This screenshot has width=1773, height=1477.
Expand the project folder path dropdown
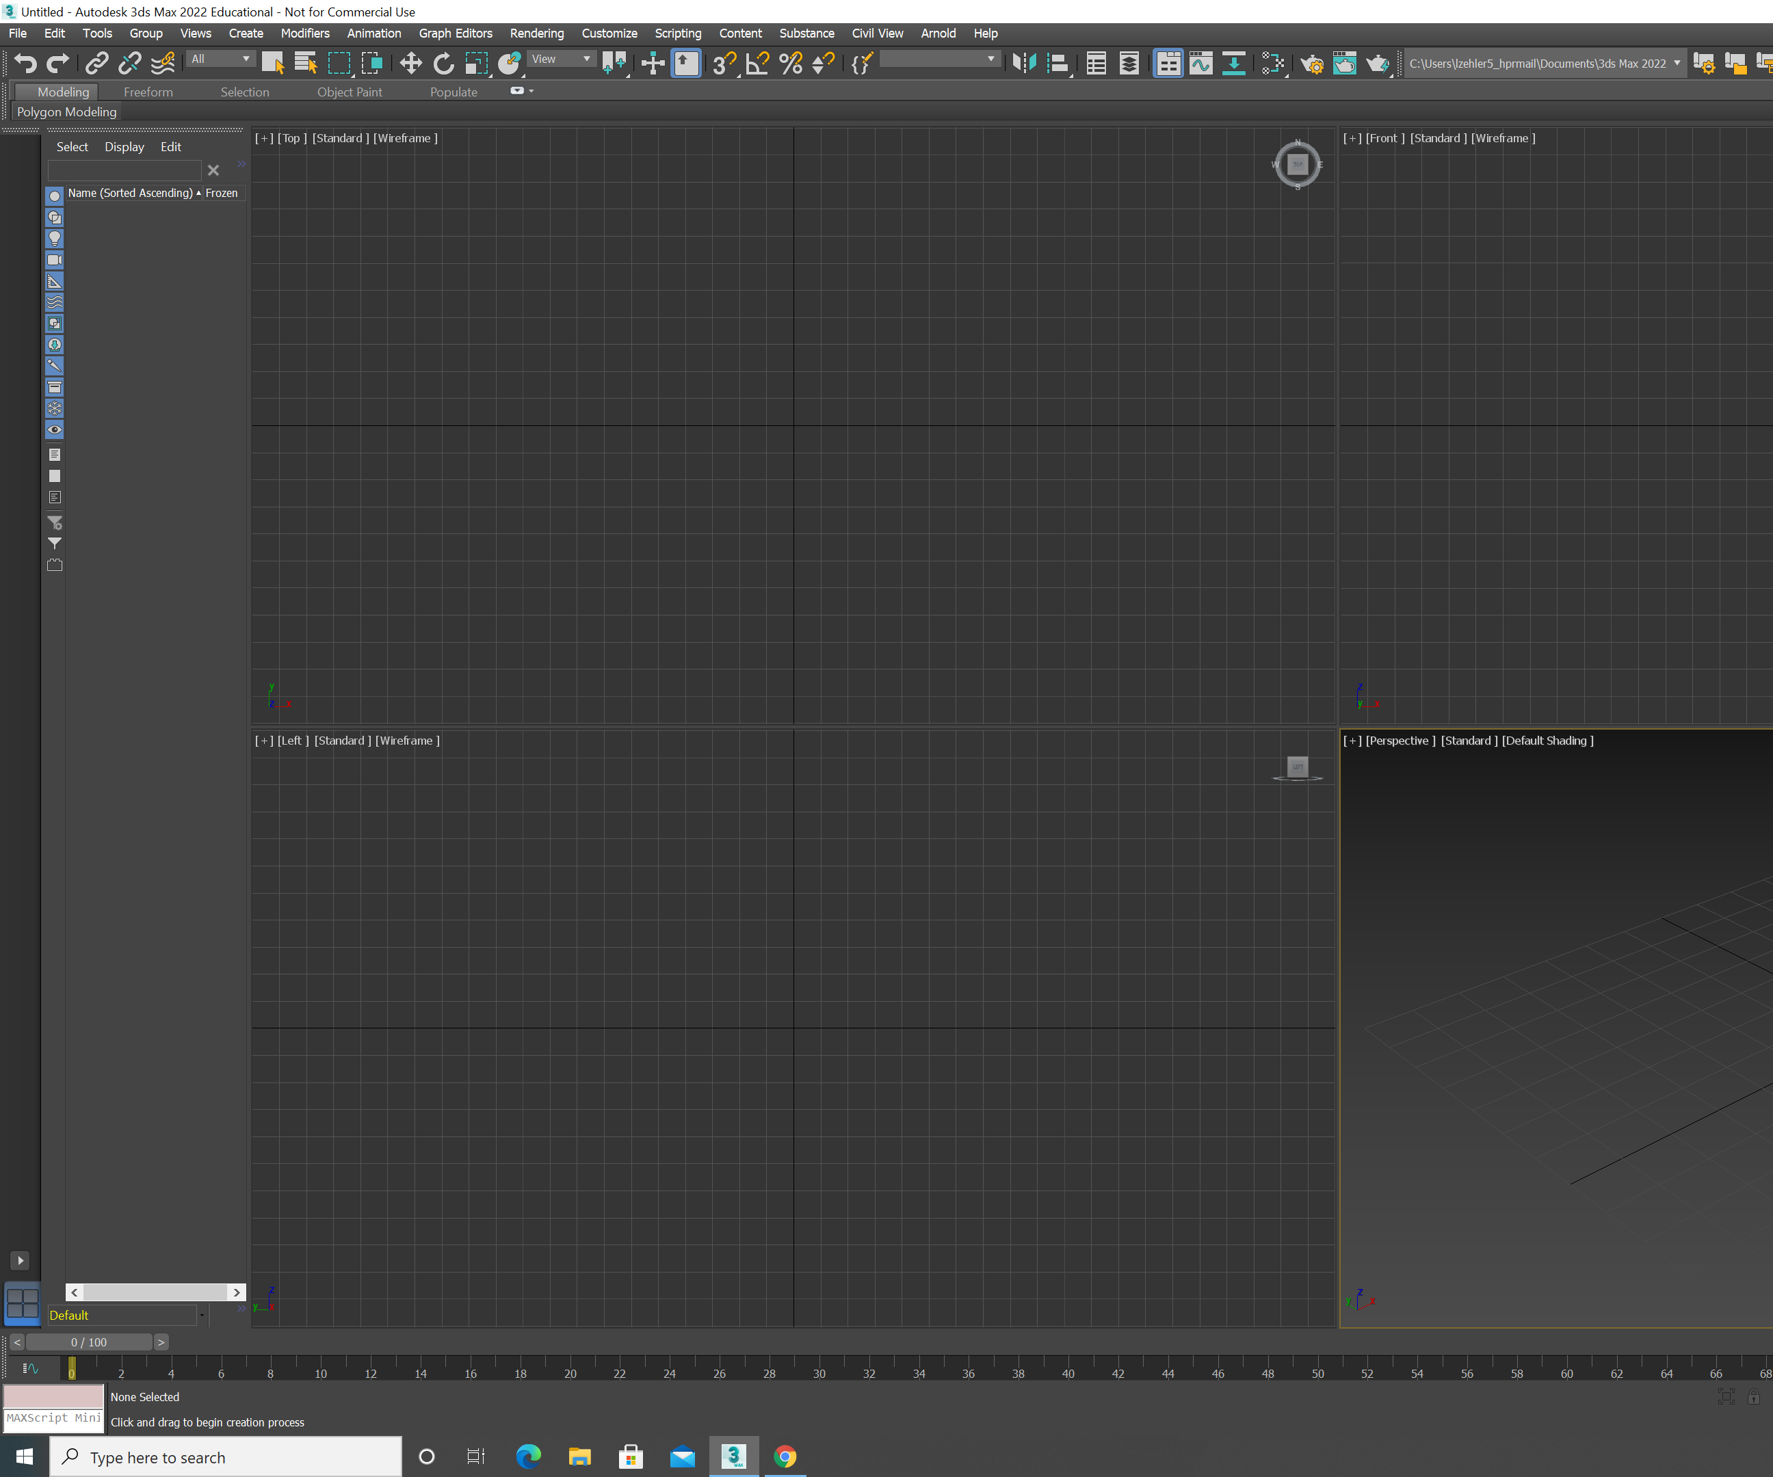coord(1676,64)
